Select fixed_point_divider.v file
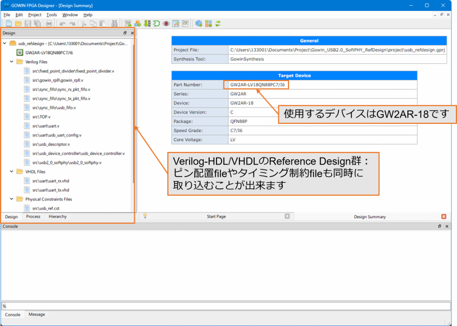The image size is (457, 326). 73,71
